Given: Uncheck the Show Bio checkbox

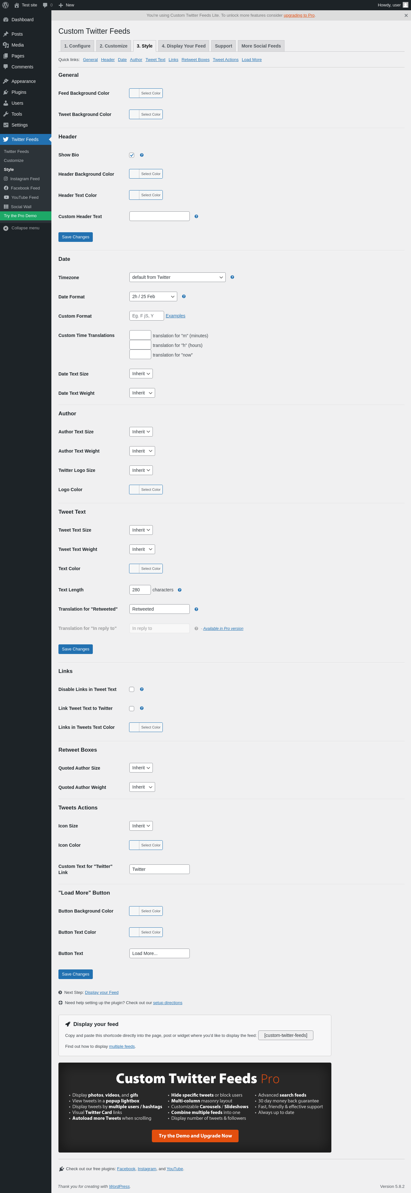Looking at the screenshot, I should (132, 155).
